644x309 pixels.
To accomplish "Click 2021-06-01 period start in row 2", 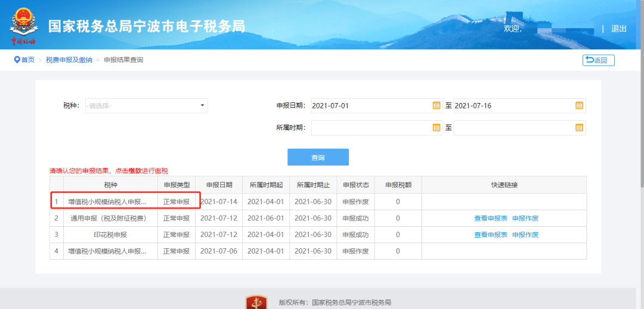I will pyautogui.click(x=266, y=219).
